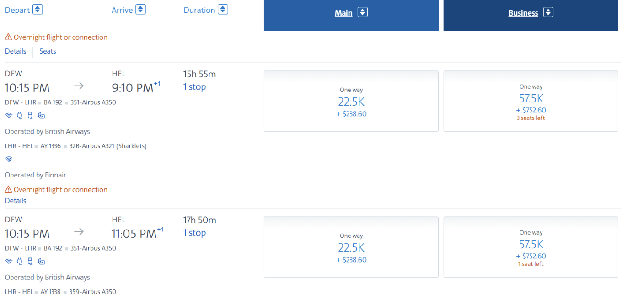Click USB power icon on the 15h 55m flight
622x300 pixels.
pyautogui.click(x=30, y=116)
